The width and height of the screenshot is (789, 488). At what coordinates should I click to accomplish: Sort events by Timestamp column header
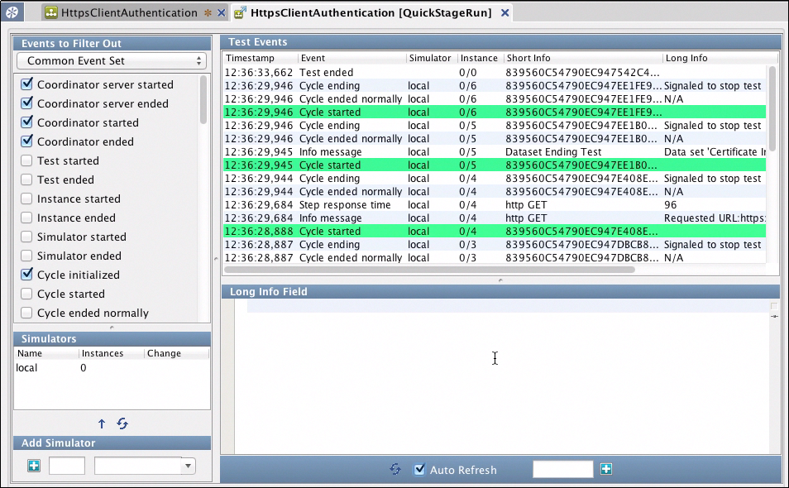click(x=261, y=59)
